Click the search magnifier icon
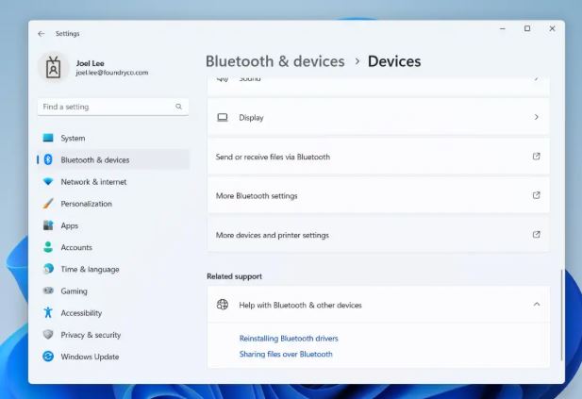Screen dimensions: 582x399 pos(178,107)
